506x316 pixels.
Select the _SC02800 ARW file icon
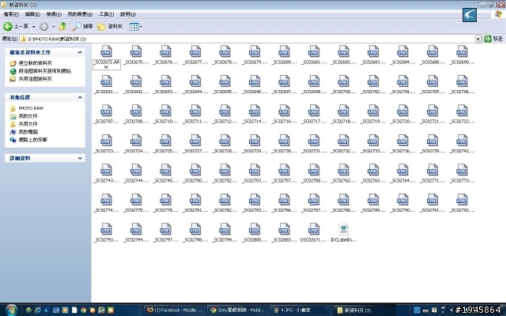click(255, 230)
